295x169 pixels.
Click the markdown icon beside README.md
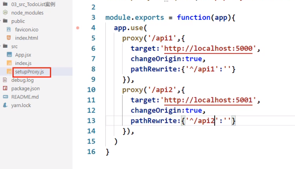tap(6, 97)
